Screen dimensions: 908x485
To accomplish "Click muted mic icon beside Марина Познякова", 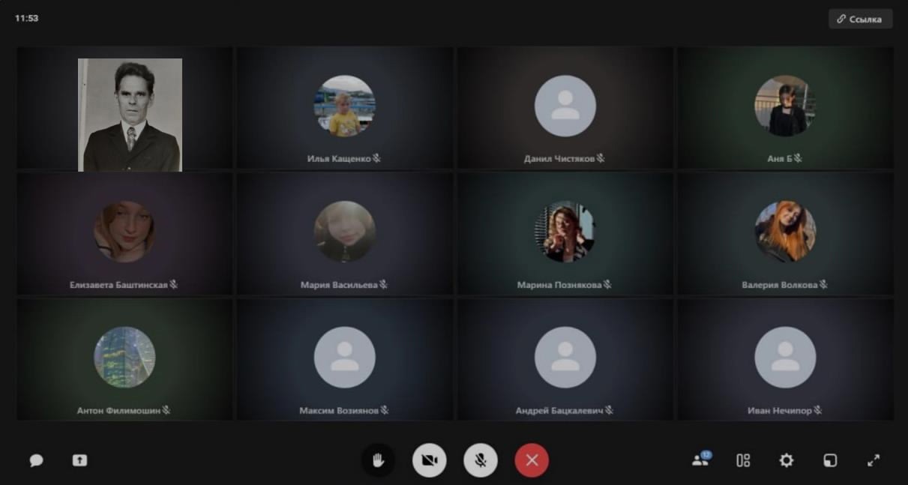I will 608,285.
